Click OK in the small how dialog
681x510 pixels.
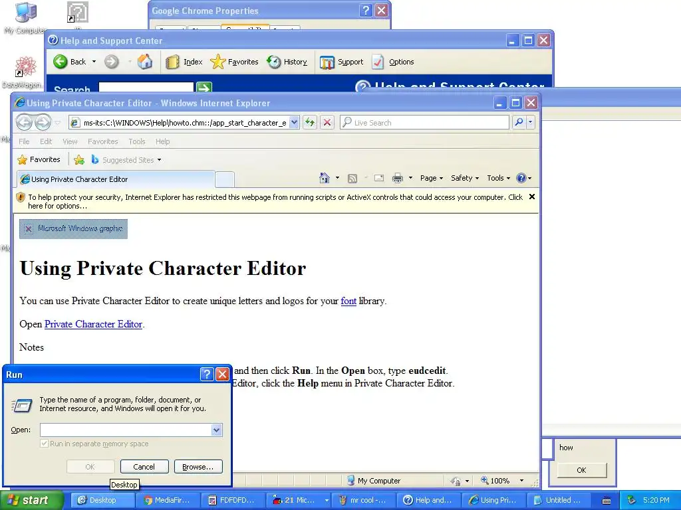tap(581, 470)
